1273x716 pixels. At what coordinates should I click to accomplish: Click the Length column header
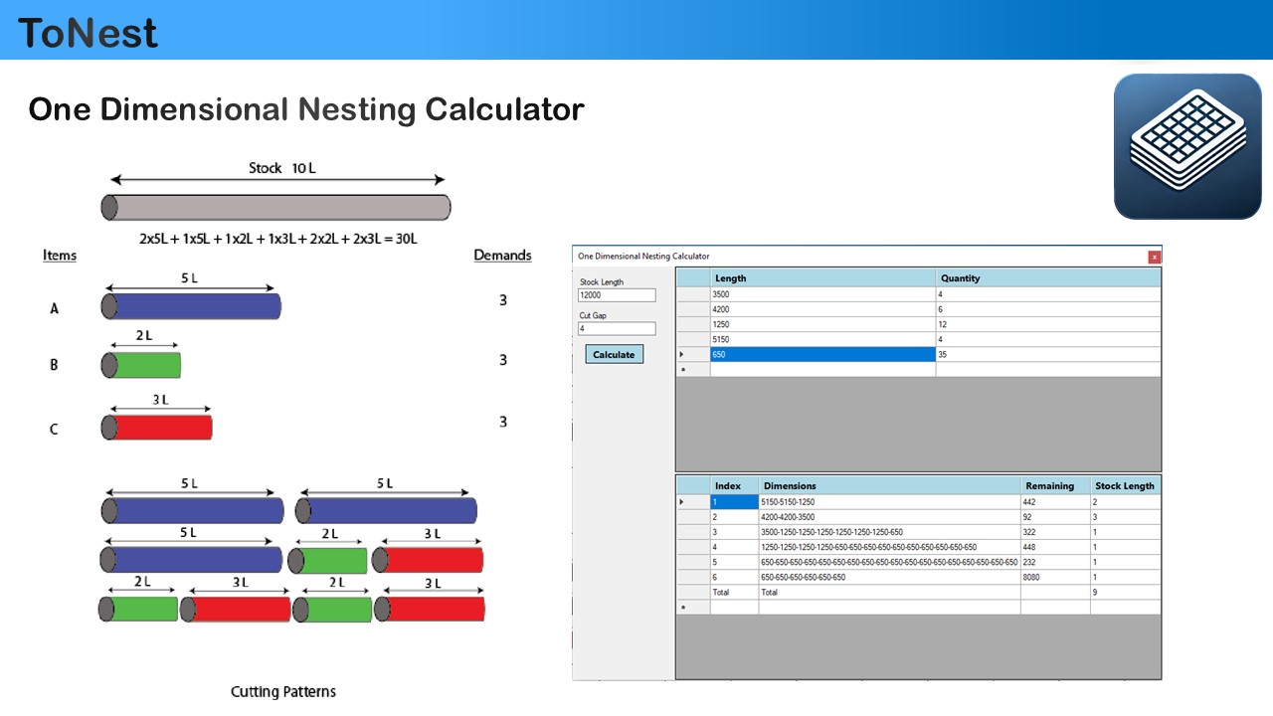(x=822, y=278)
